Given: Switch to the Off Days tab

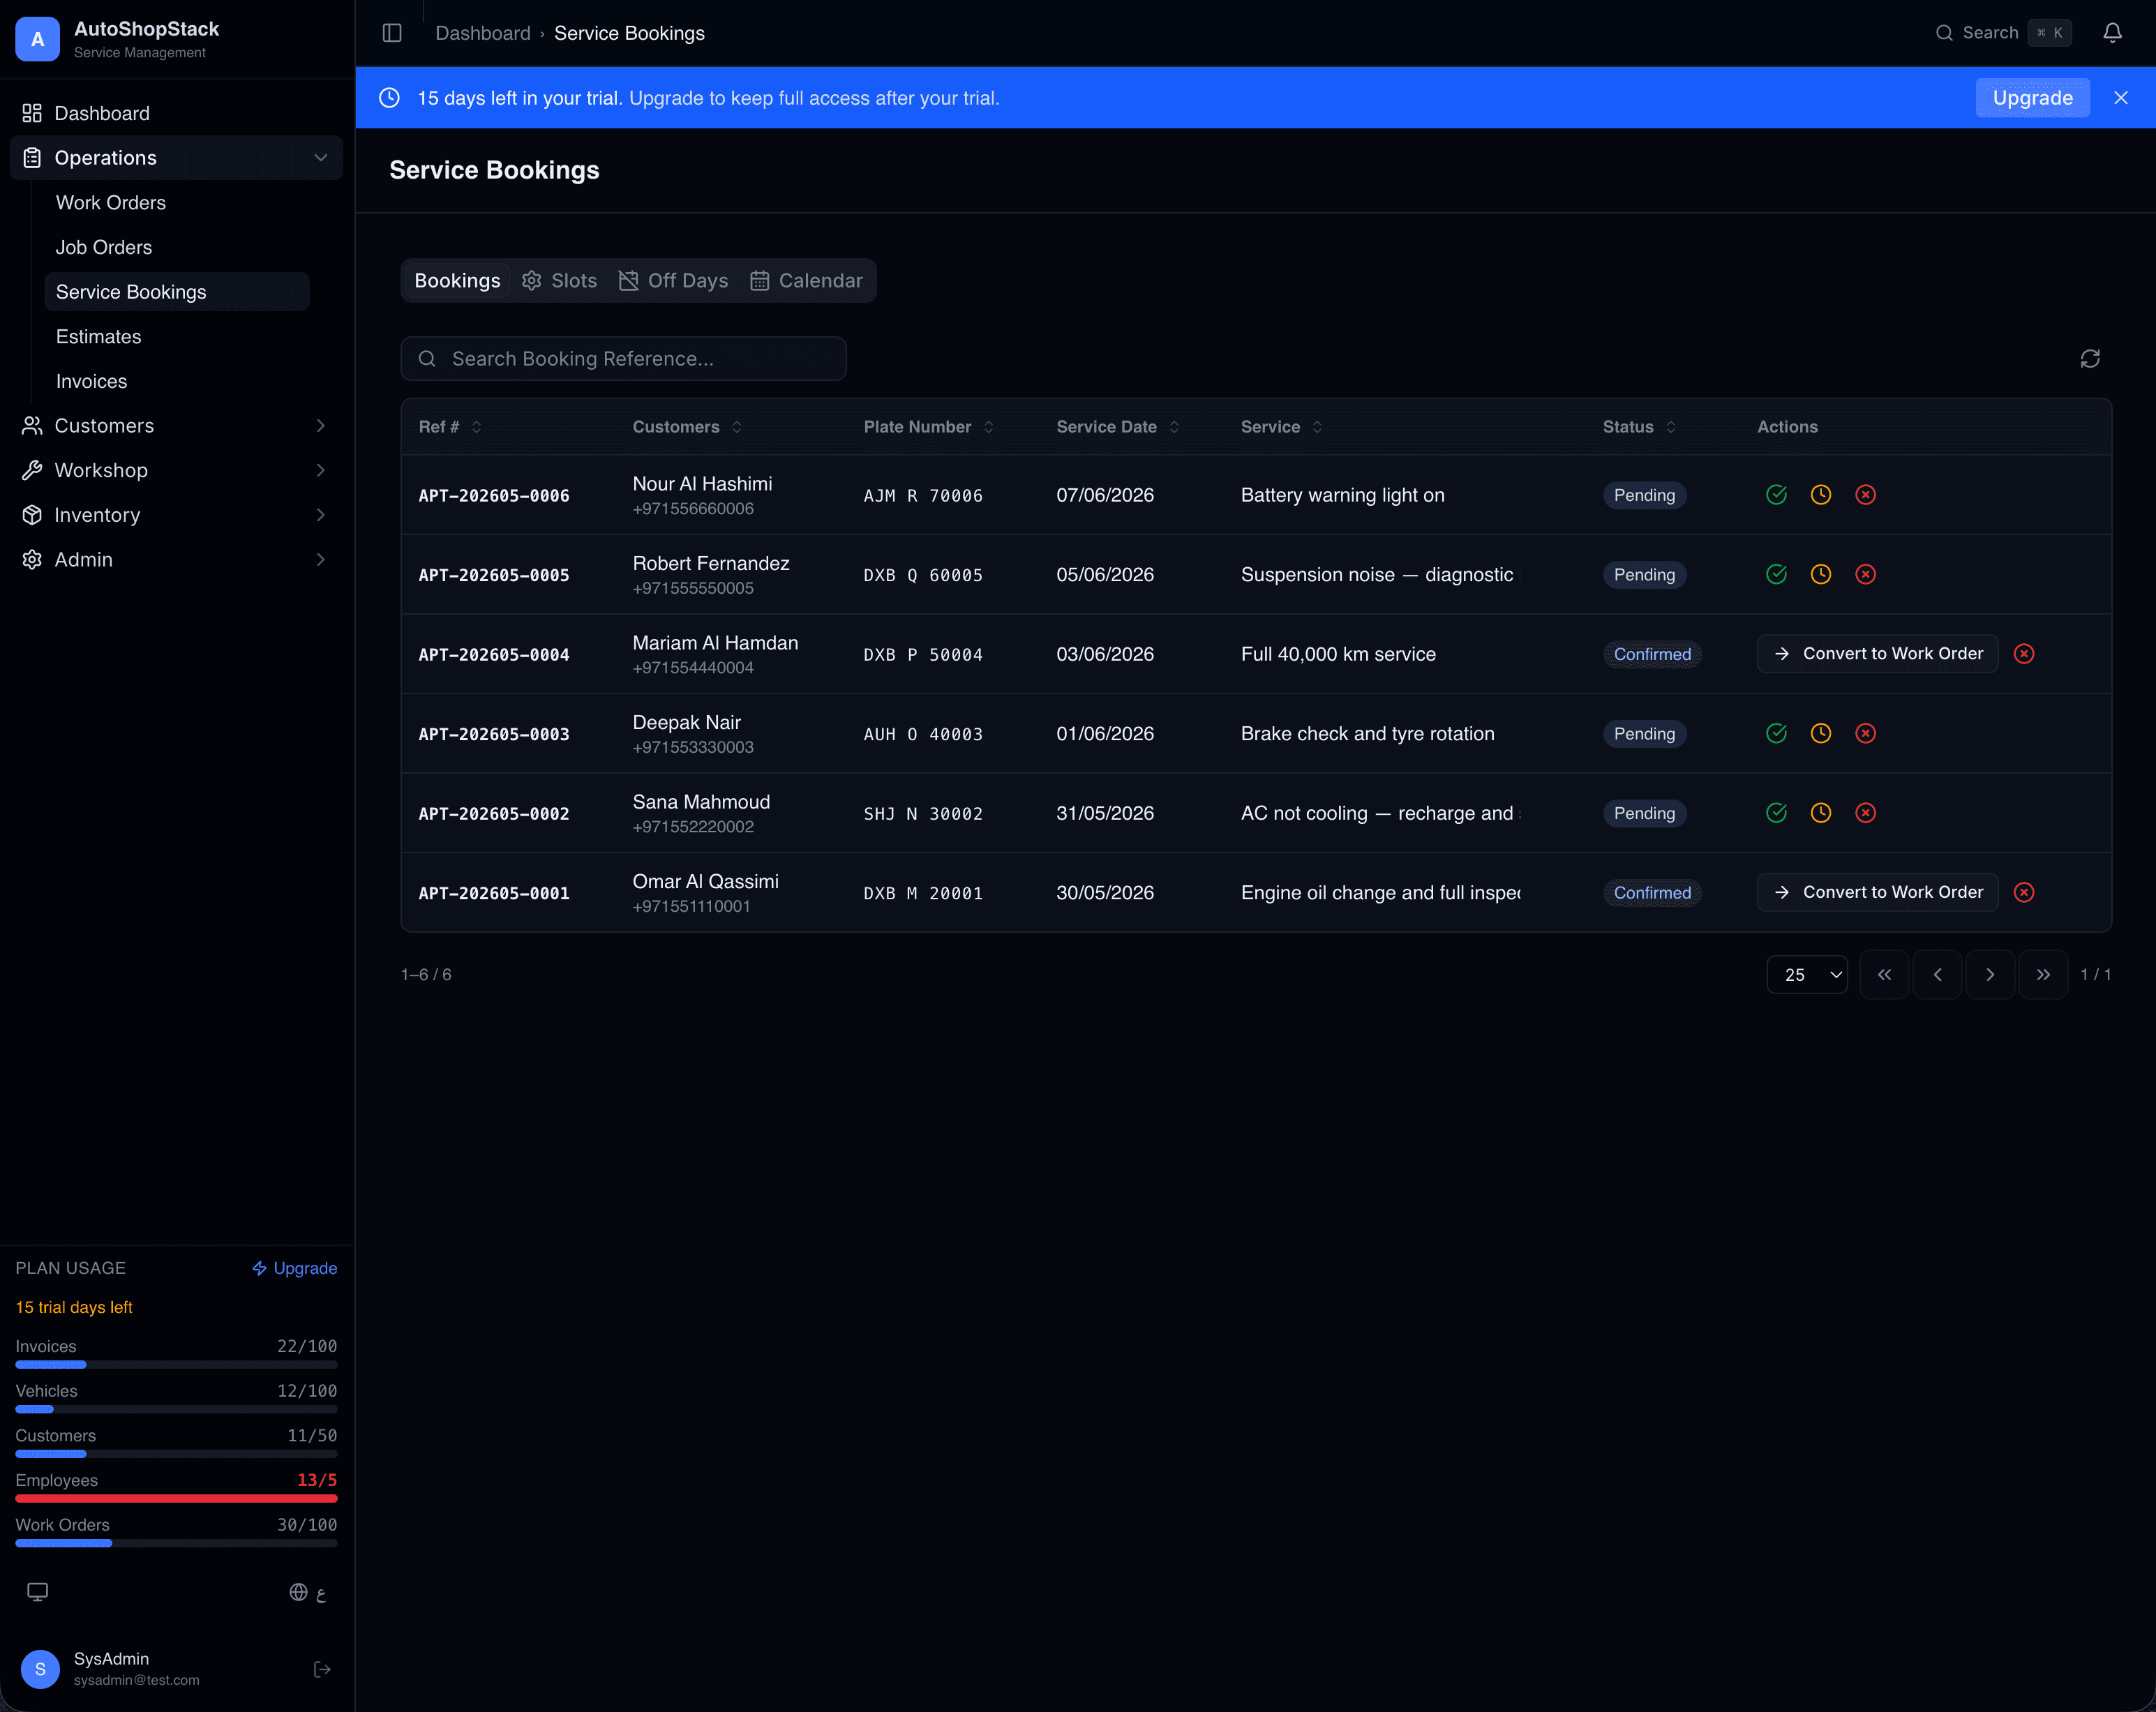Looking at the screenshot, I should click(x=673, y=281).
